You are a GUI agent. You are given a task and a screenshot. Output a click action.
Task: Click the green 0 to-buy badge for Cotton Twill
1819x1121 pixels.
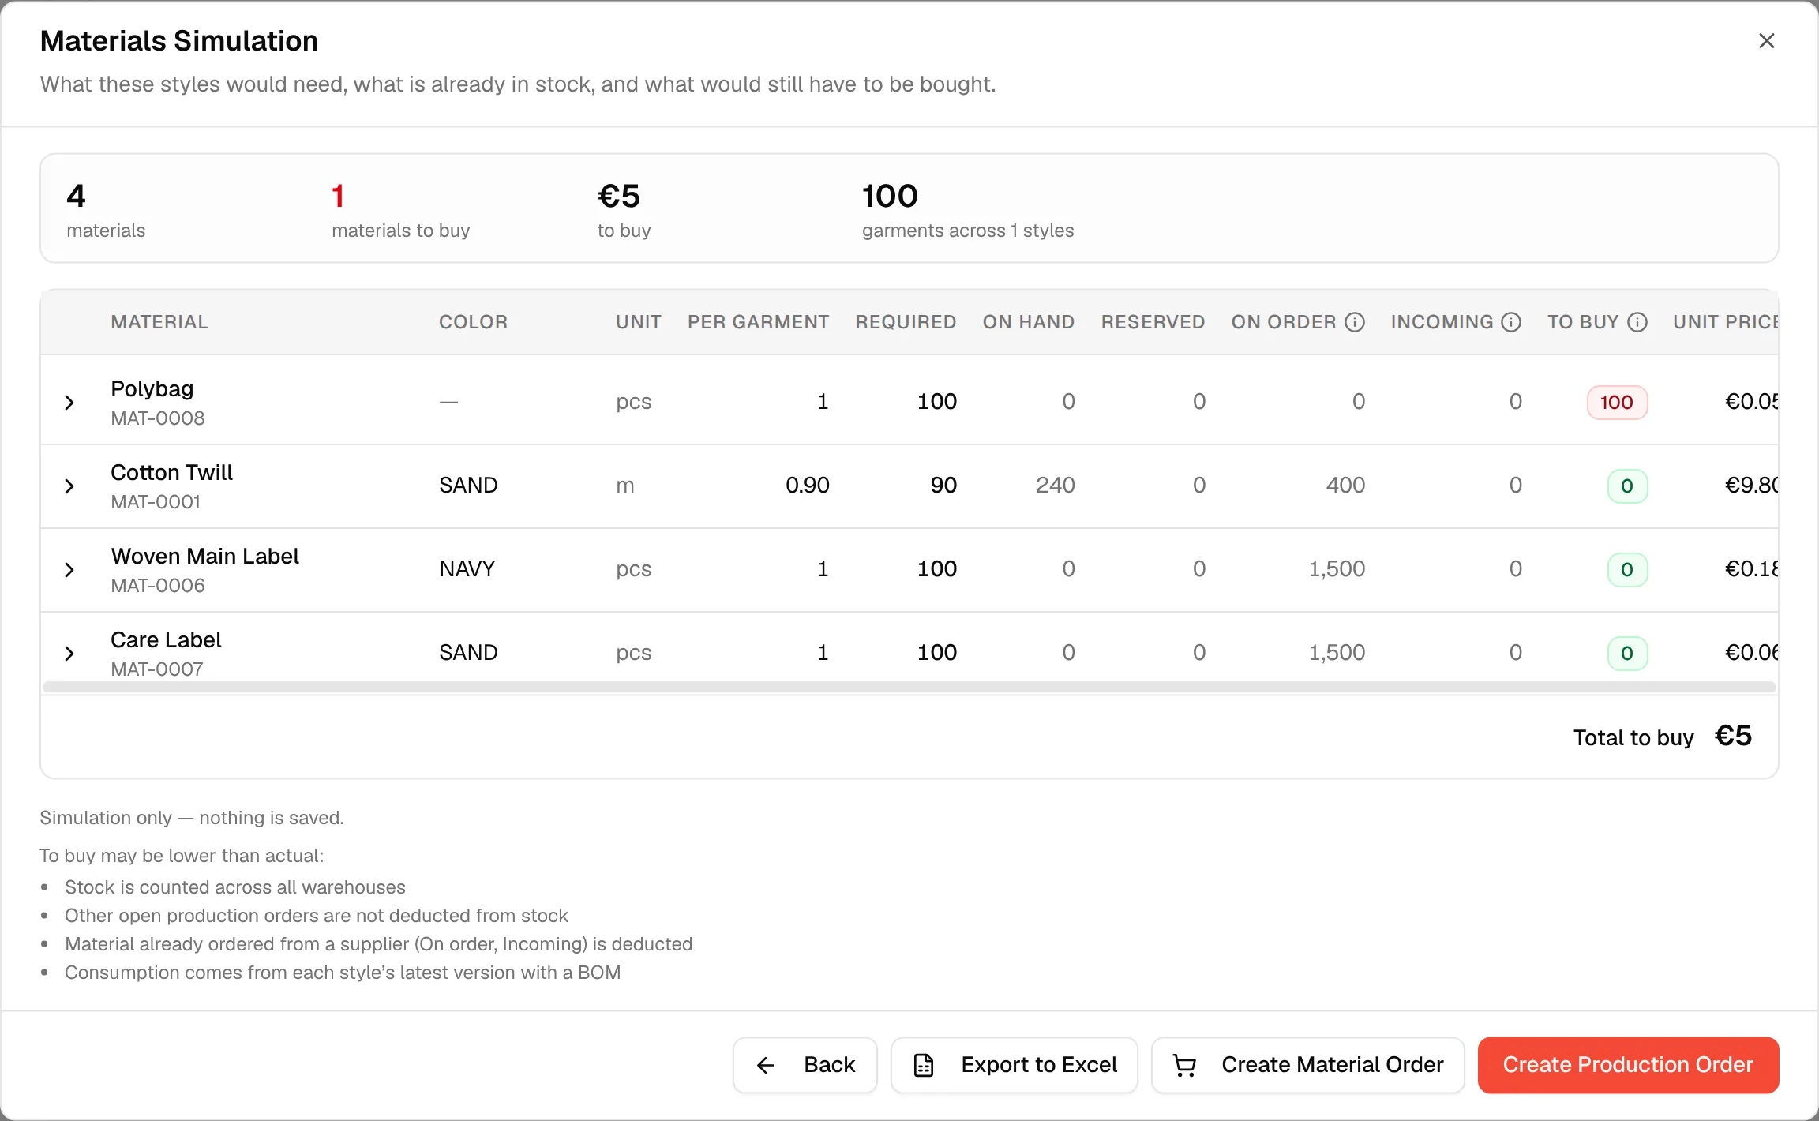(x=1627, y=486)
